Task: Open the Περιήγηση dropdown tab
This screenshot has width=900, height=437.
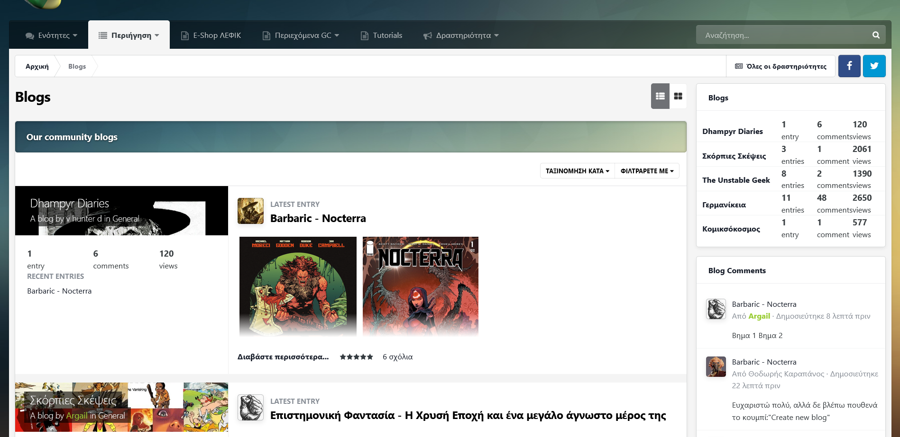Action: tap(129, 36)
